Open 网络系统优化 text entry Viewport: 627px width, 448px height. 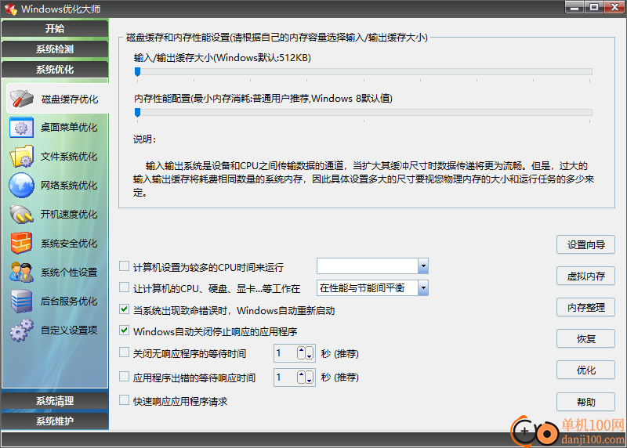coord(69,186)
